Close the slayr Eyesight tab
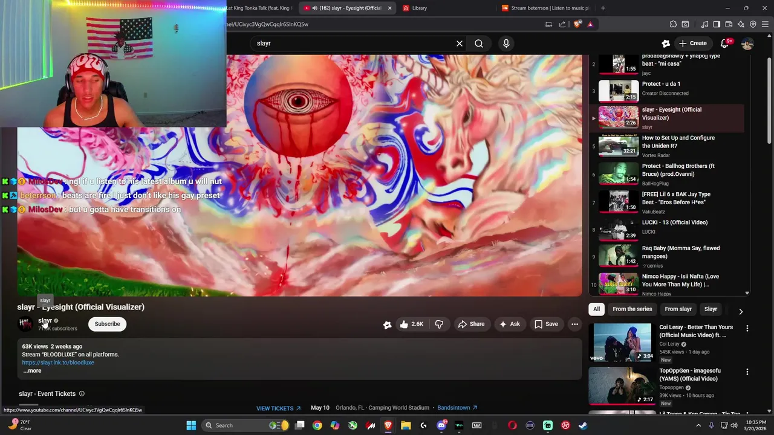774x435 pixels. click(x=389, y=8)
